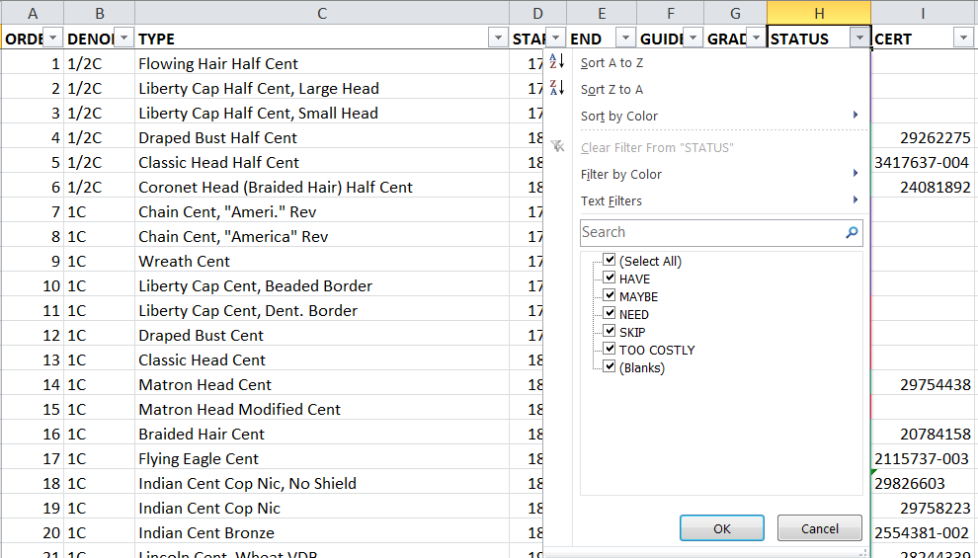Uncheck the SKIP filter option
Image resolution: width=978 pixels, height=558 pixels.
[610, 331]
